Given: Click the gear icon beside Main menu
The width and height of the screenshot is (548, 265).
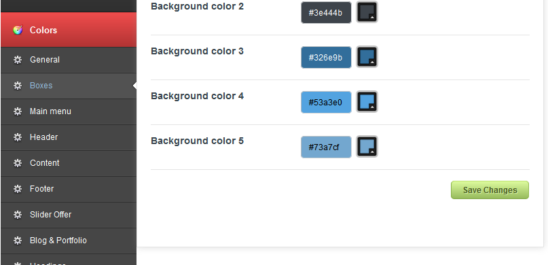Looking at the screenshot, I should coord(18,111).
